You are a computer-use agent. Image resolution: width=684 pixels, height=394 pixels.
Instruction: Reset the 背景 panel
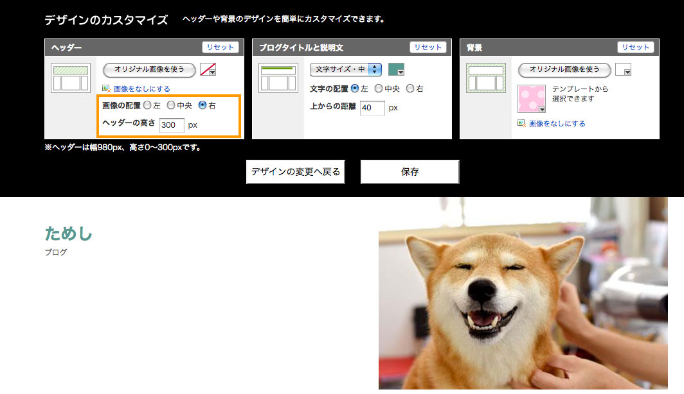(x=636, y=47)
